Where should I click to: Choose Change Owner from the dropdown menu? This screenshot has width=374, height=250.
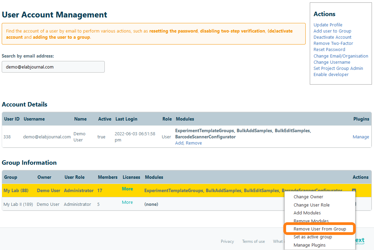(x=308, y=197)
